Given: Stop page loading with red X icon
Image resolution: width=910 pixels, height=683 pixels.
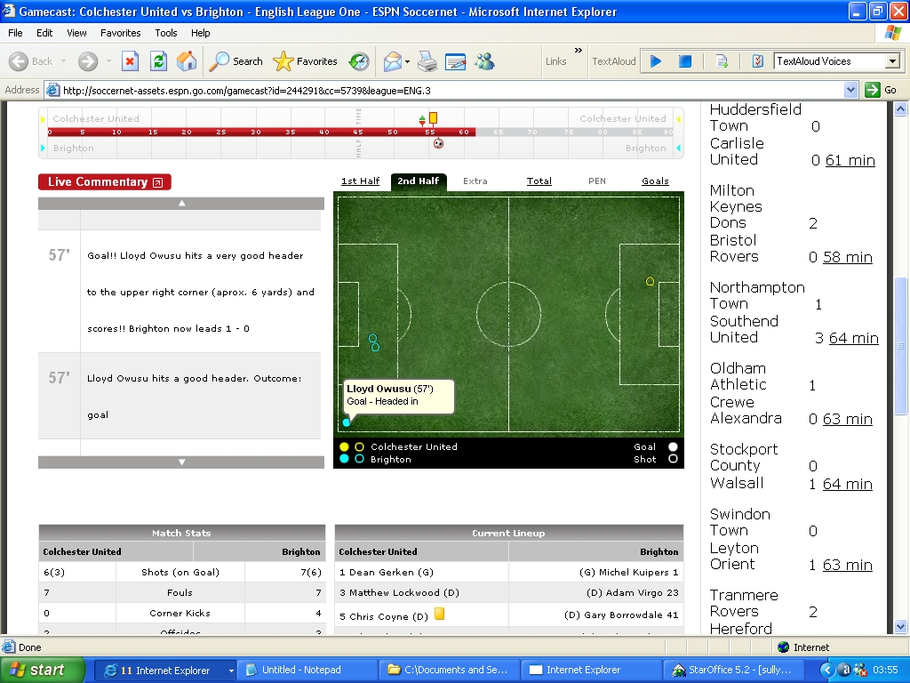Looking at the screenshot, I should click(130, 61).
